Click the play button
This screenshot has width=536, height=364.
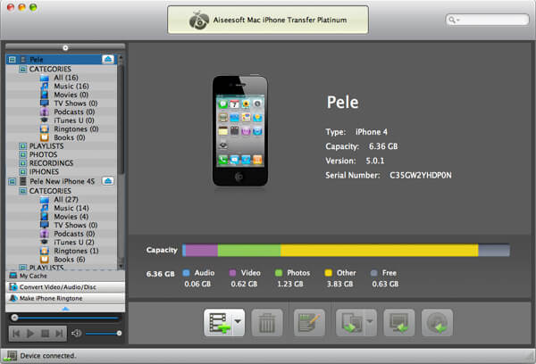pyautogui.click(x=30, y=334)
